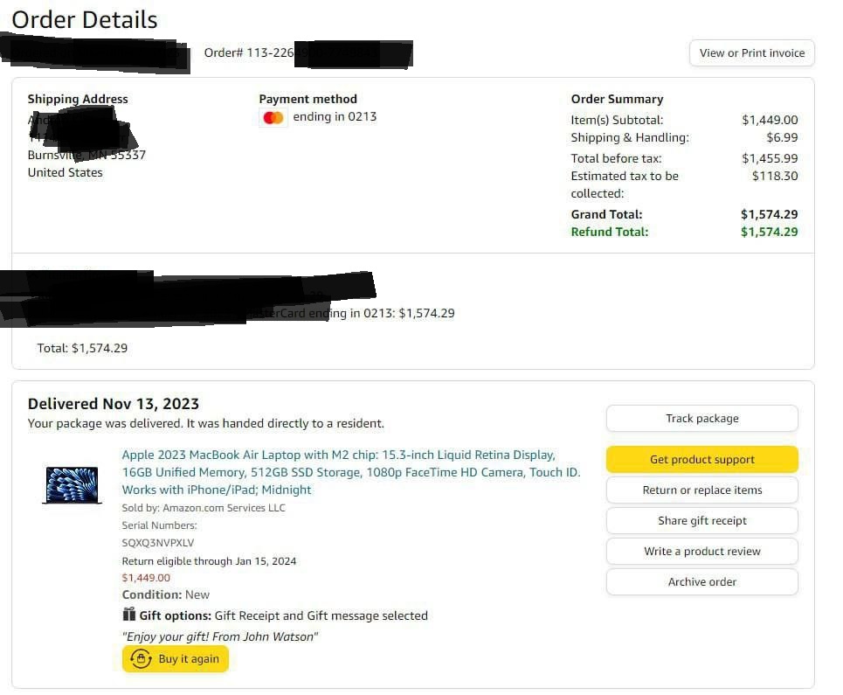The width and height of the screenshot is (843, 695).
Task: Click the Grand Total amount
Action: pyautogui.click(x=769, y=215)
